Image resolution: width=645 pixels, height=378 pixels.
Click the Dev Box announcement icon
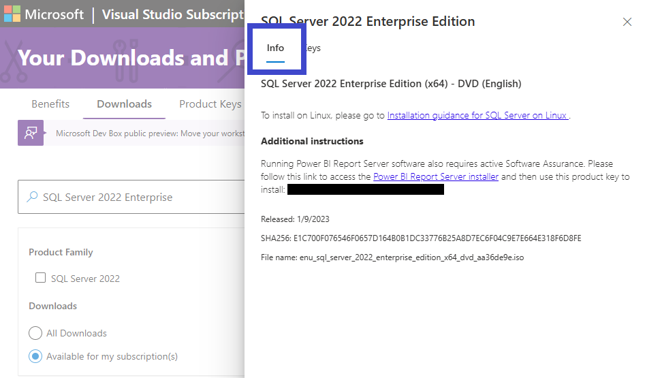31,133
